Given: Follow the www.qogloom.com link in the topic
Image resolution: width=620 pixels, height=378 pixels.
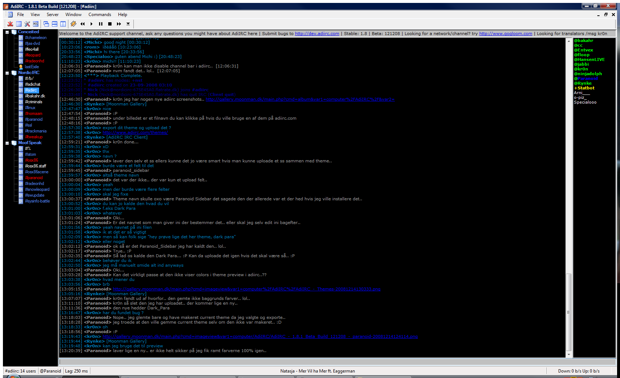Looking at the screenshot, I should click(505, 33).
